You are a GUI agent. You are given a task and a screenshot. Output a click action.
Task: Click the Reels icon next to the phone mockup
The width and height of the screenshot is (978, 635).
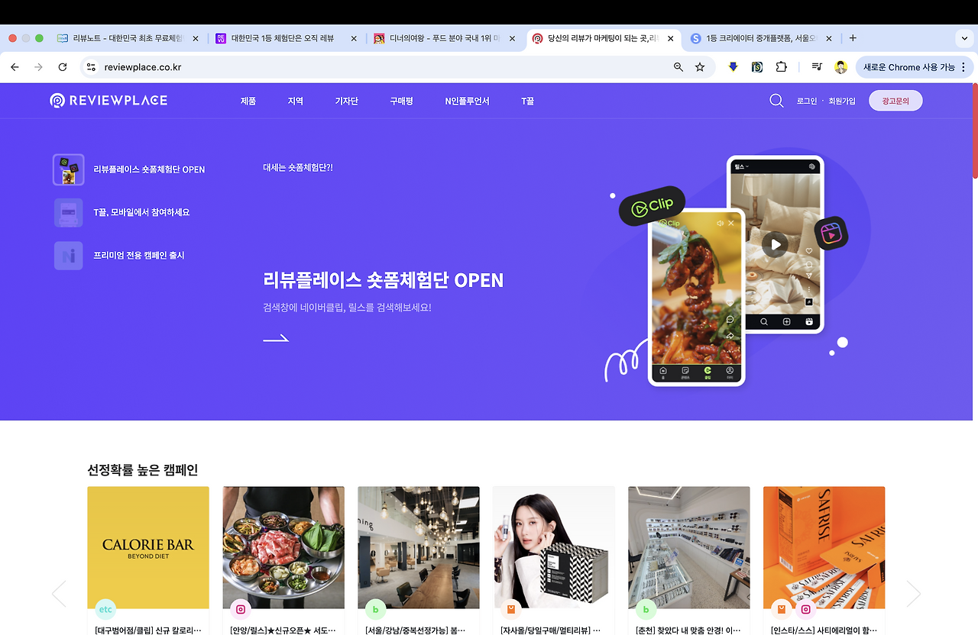(x=831, y=234)
